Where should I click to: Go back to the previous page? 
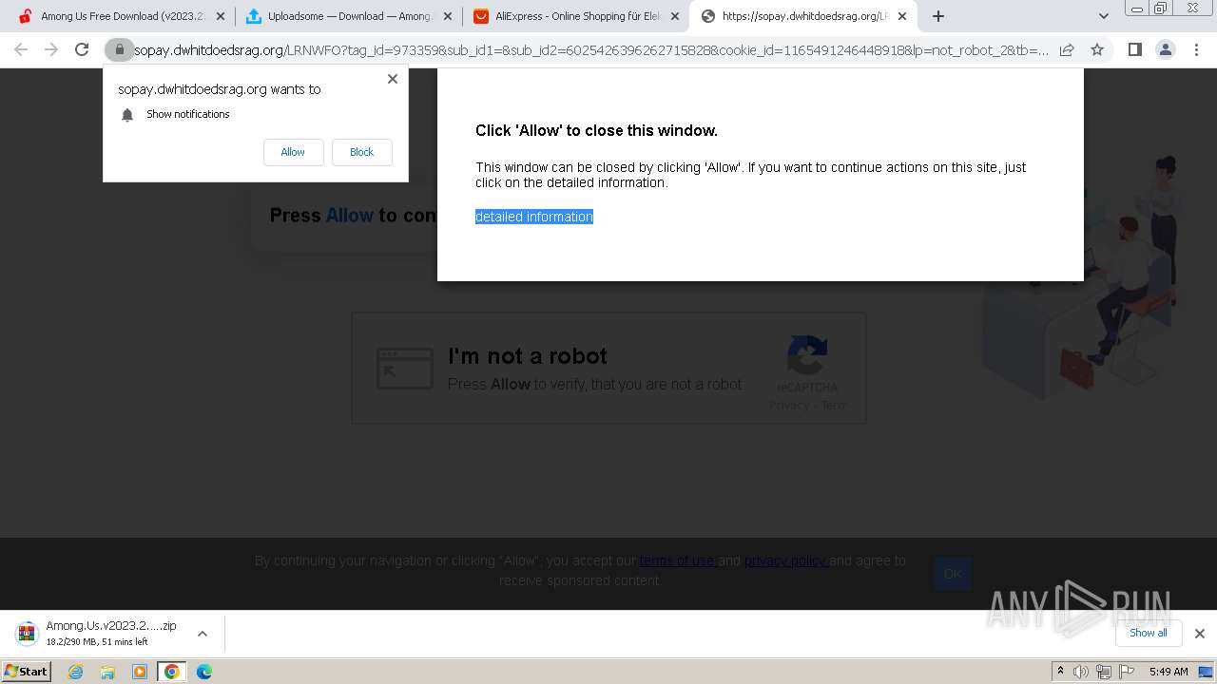21,49
